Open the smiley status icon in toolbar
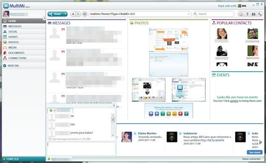 pos(241,14)
